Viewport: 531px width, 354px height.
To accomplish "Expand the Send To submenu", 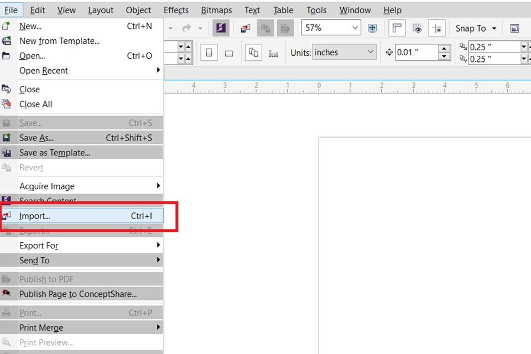I will click(x=81, y=261).
